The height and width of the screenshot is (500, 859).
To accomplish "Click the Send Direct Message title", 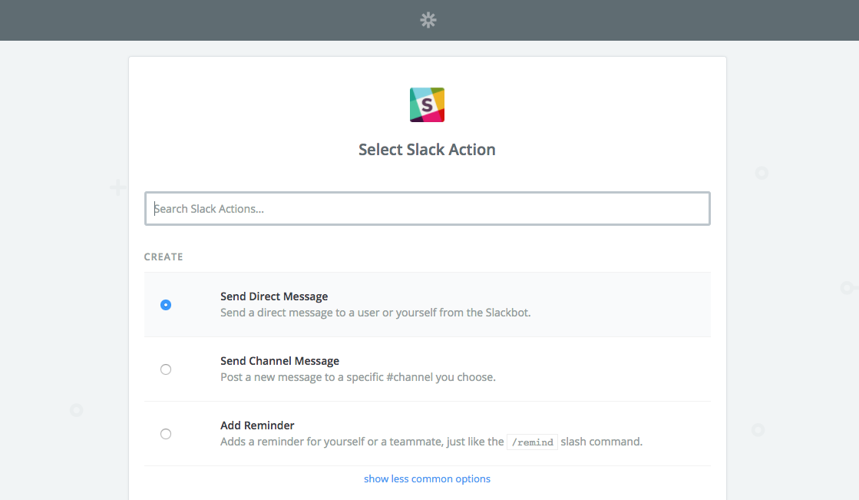I will click(274, 296).
